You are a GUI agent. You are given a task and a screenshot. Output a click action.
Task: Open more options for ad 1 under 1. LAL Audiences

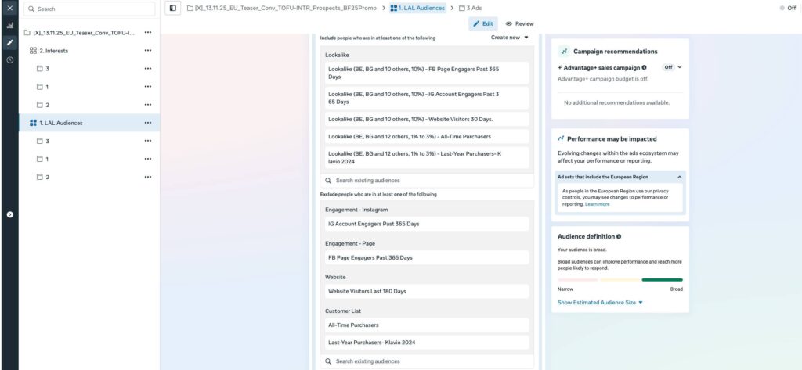pos(148,159)
